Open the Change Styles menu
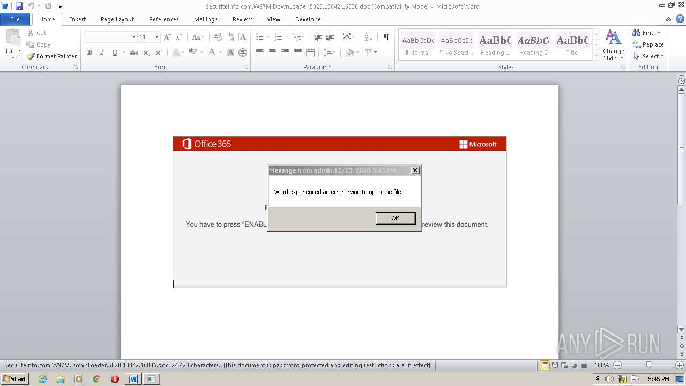686x386 pixels. pyautogui.click(x=613, y=45)
